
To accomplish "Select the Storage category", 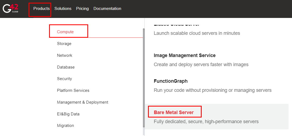I will 64,44.
